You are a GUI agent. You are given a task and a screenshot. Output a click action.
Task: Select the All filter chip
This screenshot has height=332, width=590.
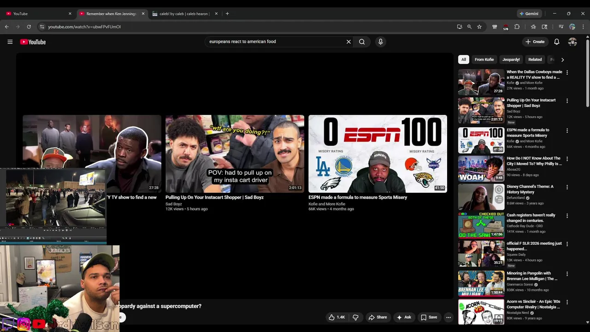[x=464, y=59]
